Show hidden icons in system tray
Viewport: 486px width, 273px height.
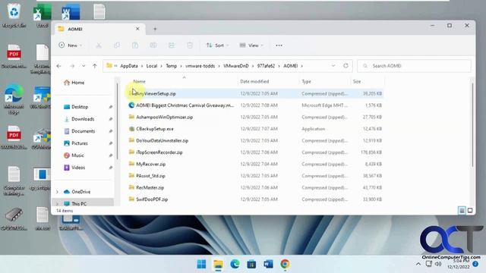tap(418, 264)
